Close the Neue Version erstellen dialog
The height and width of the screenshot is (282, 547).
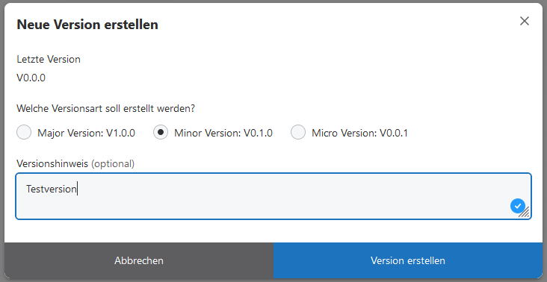(x=525, y=21)
